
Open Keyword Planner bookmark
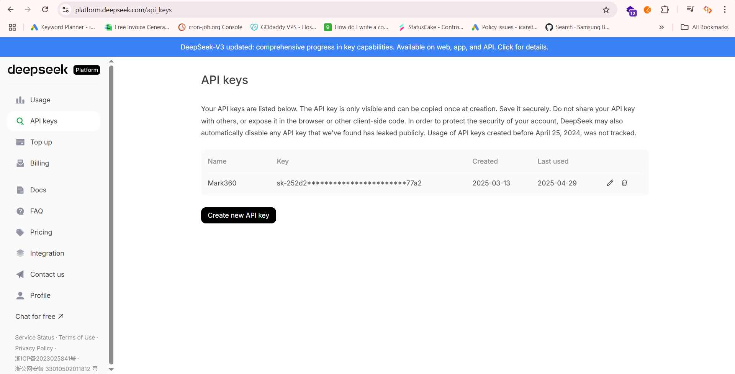63,27
